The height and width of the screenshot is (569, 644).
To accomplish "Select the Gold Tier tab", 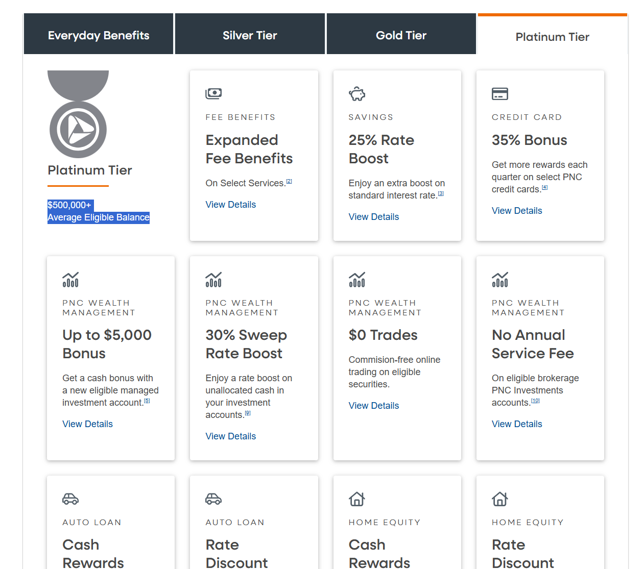I will click(x=401, y=35).
